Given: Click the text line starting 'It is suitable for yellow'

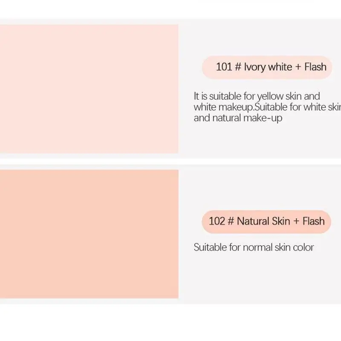Looking at the screenshot, I should click(257, 96).
